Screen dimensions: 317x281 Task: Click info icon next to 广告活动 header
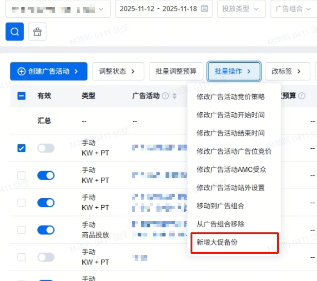[165, 96]
